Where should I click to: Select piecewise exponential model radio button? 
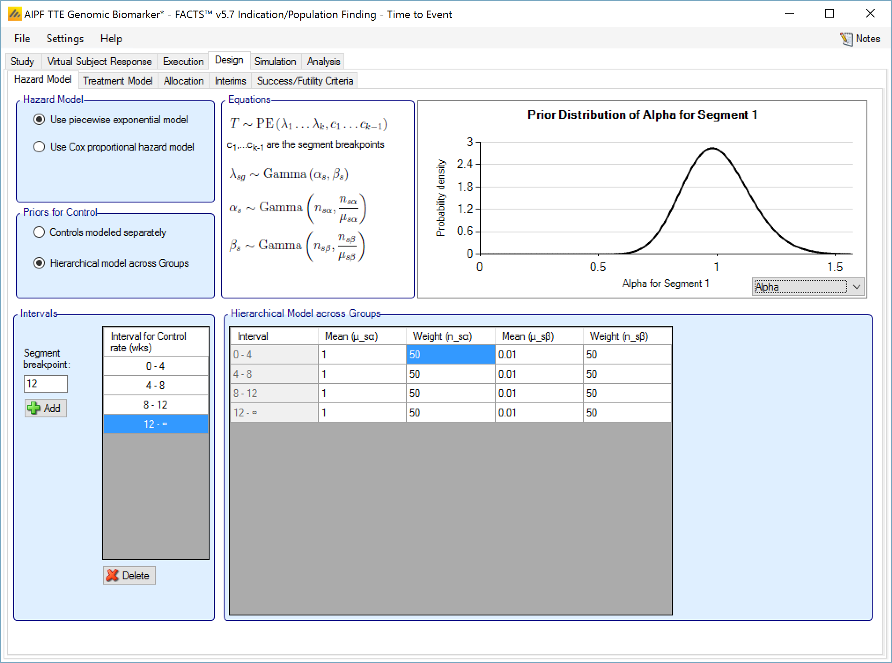click(39, 120)
